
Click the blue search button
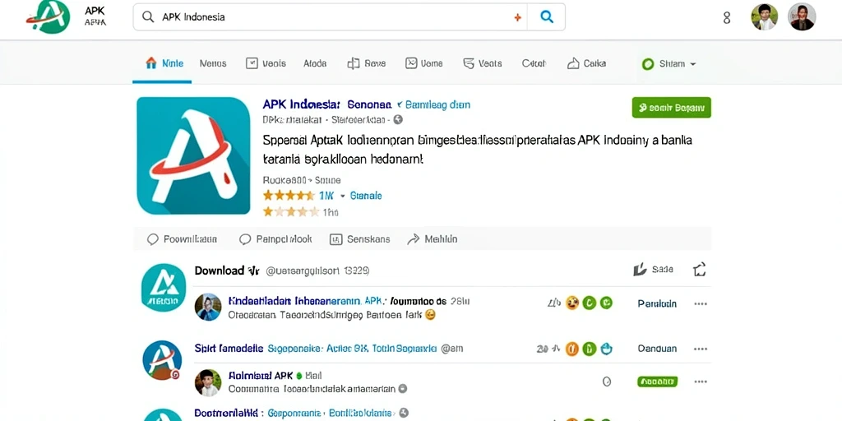pyautogui.click(x=547, y=16)
